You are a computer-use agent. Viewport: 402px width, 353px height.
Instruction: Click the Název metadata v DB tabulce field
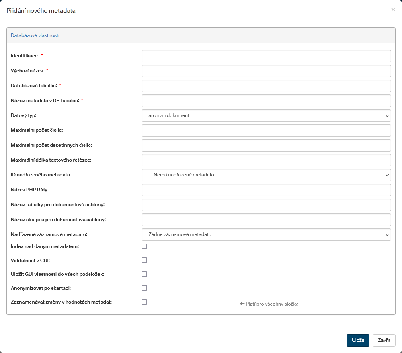[266, 101]
